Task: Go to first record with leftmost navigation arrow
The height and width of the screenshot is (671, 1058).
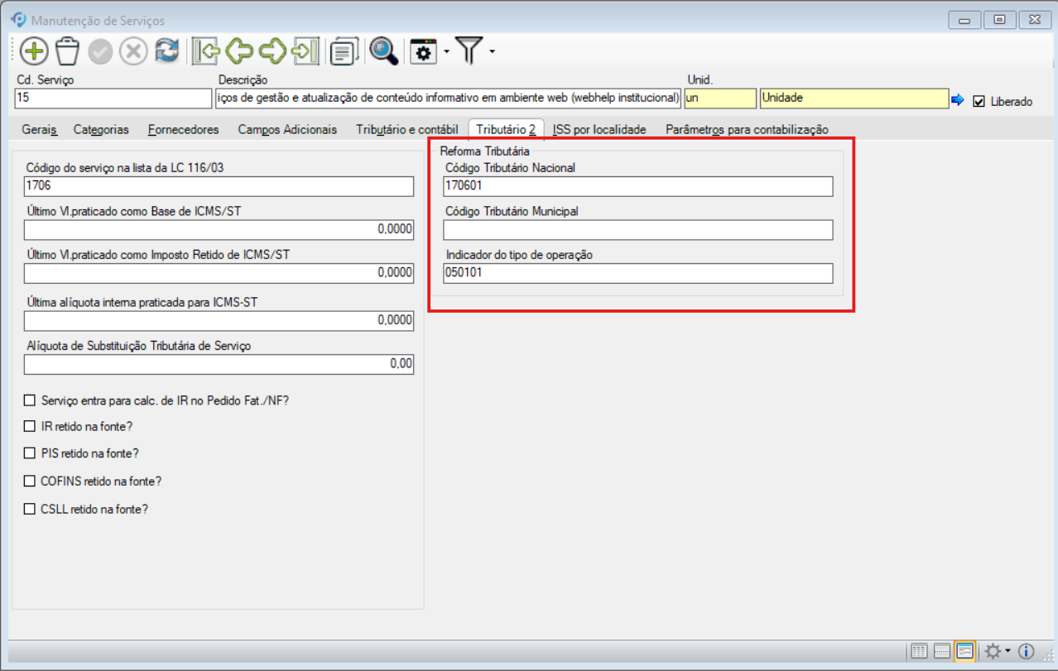Action: (x=205, y=51)
